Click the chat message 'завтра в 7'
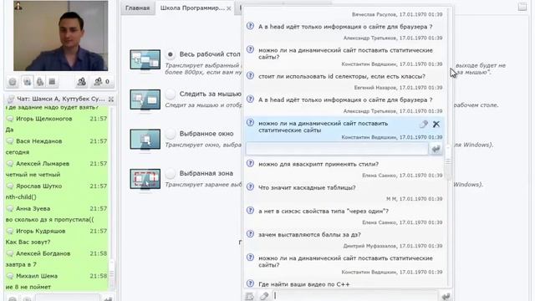535x301 pixels. (21, 265)
